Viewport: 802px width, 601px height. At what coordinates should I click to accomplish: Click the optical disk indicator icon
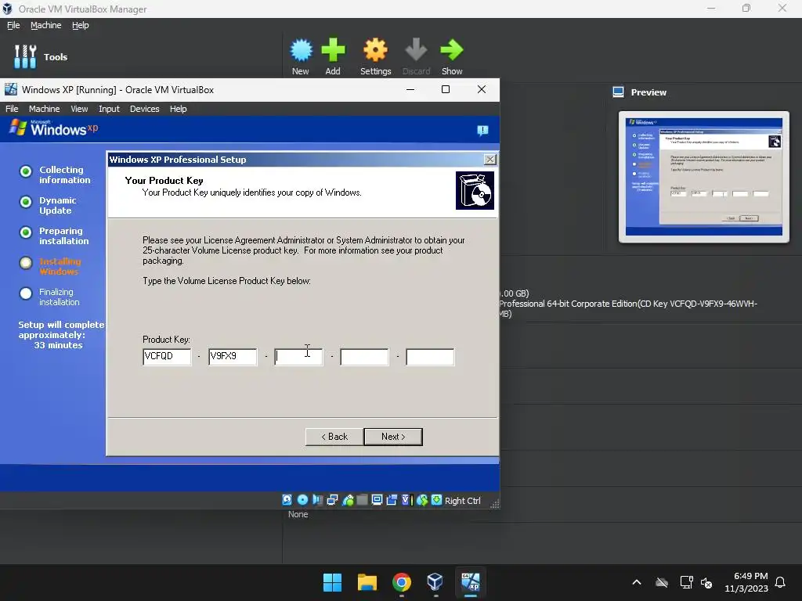(302, 500)
